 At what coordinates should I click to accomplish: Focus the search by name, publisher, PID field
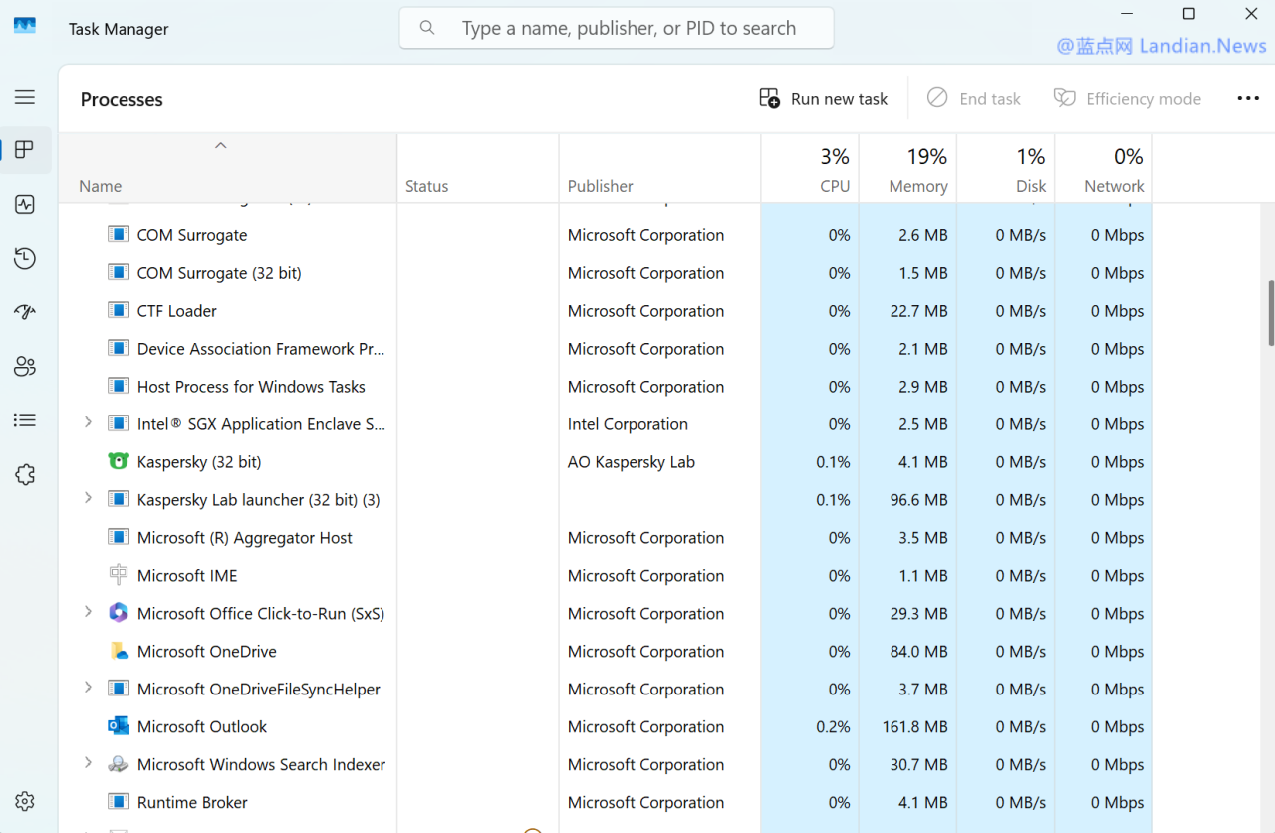tap(617, 28)
